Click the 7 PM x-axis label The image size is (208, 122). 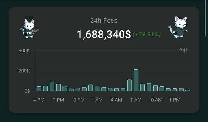(58, 100)
